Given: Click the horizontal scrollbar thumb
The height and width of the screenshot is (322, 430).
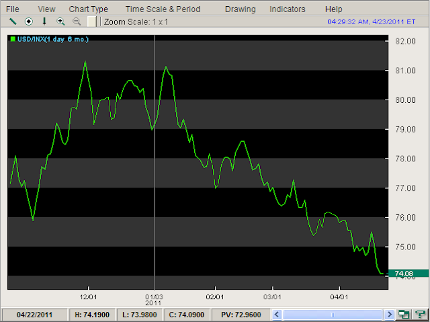Looking at the screenshot, I should tap(333, 315).
